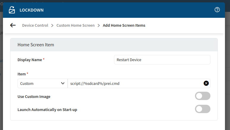This screenshot has width=230, height=130.
Task: Click the Use Custom Image label
Action: [x=34, y=96]
